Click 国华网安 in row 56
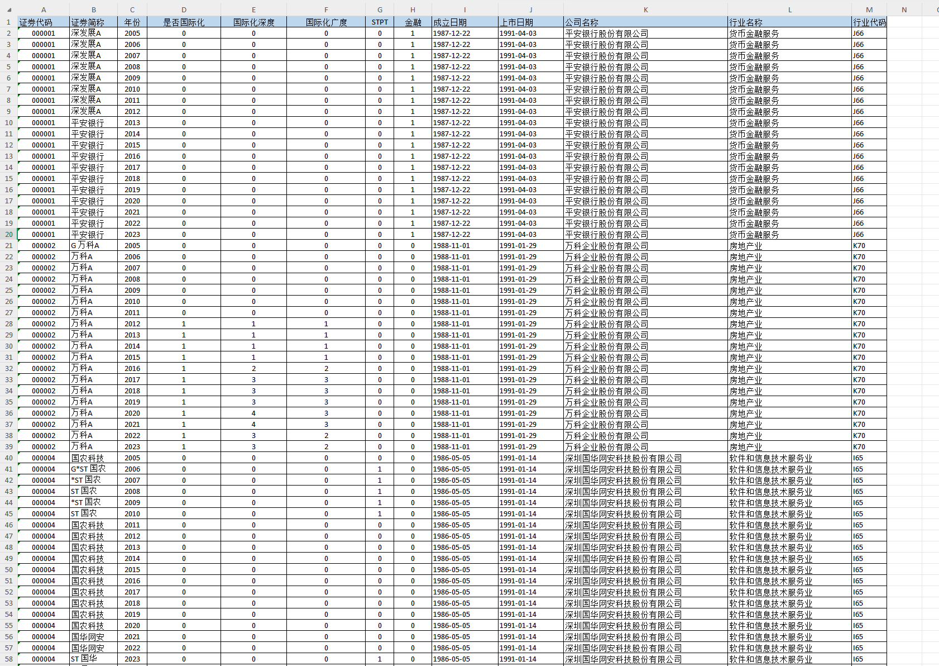The width and height of the screenshot is (939, 666). tap(94, 637)
